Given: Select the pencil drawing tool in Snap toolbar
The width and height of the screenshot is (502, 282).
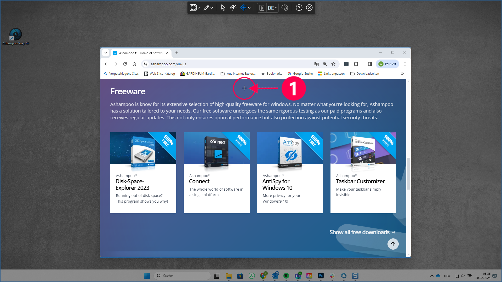Looking at the screenshot, I should point(206,8).
